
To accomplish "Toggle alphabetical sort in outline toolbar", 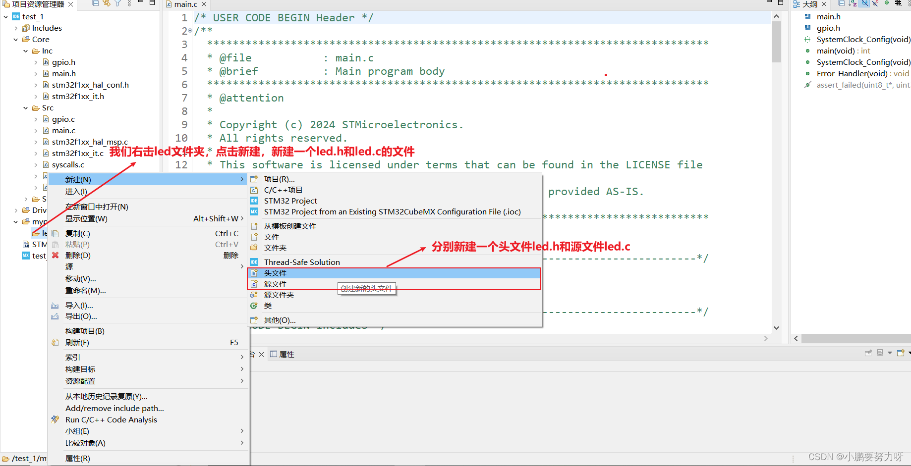I will tap(853, 3).
